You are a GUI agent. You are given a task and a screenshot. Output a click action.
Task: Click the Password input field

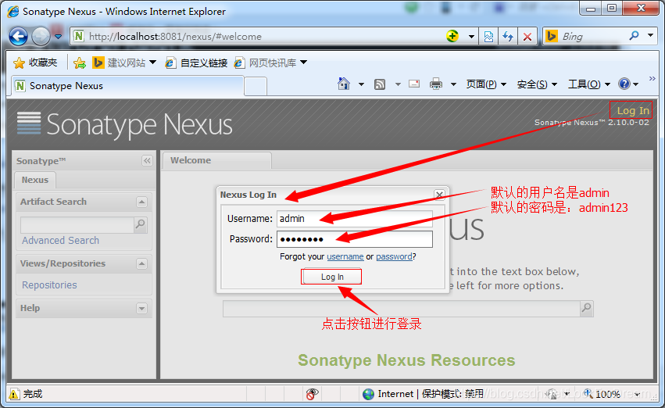point(355,239)
